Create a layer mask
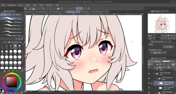Viewport: 176px width, 94px height. coord(169,67)
